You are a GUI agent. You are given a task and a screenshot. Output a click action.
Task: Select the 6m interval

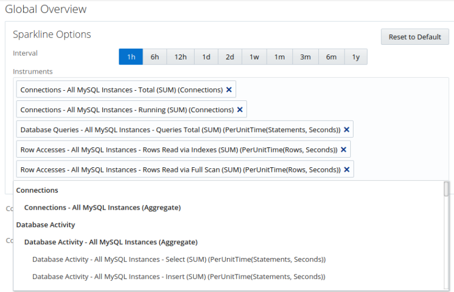pos(331,57)
